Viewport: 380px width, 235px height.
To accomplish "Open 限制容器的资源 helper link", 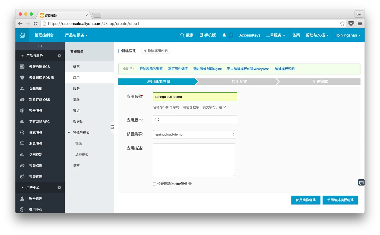I will point(151,69).
